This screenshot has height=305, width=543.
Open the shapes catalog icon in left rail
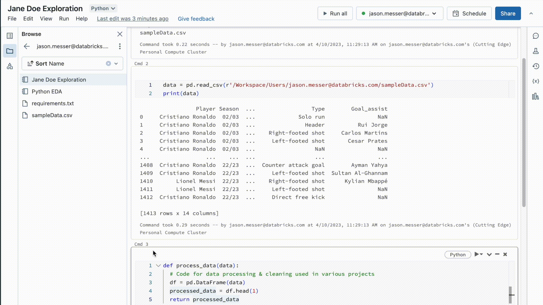click(10, 66)
